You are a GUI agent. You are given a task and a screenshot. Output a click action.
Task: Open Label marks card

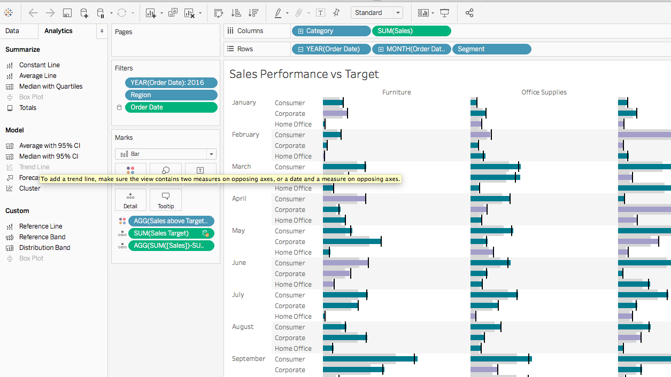[x=200, y=173]
